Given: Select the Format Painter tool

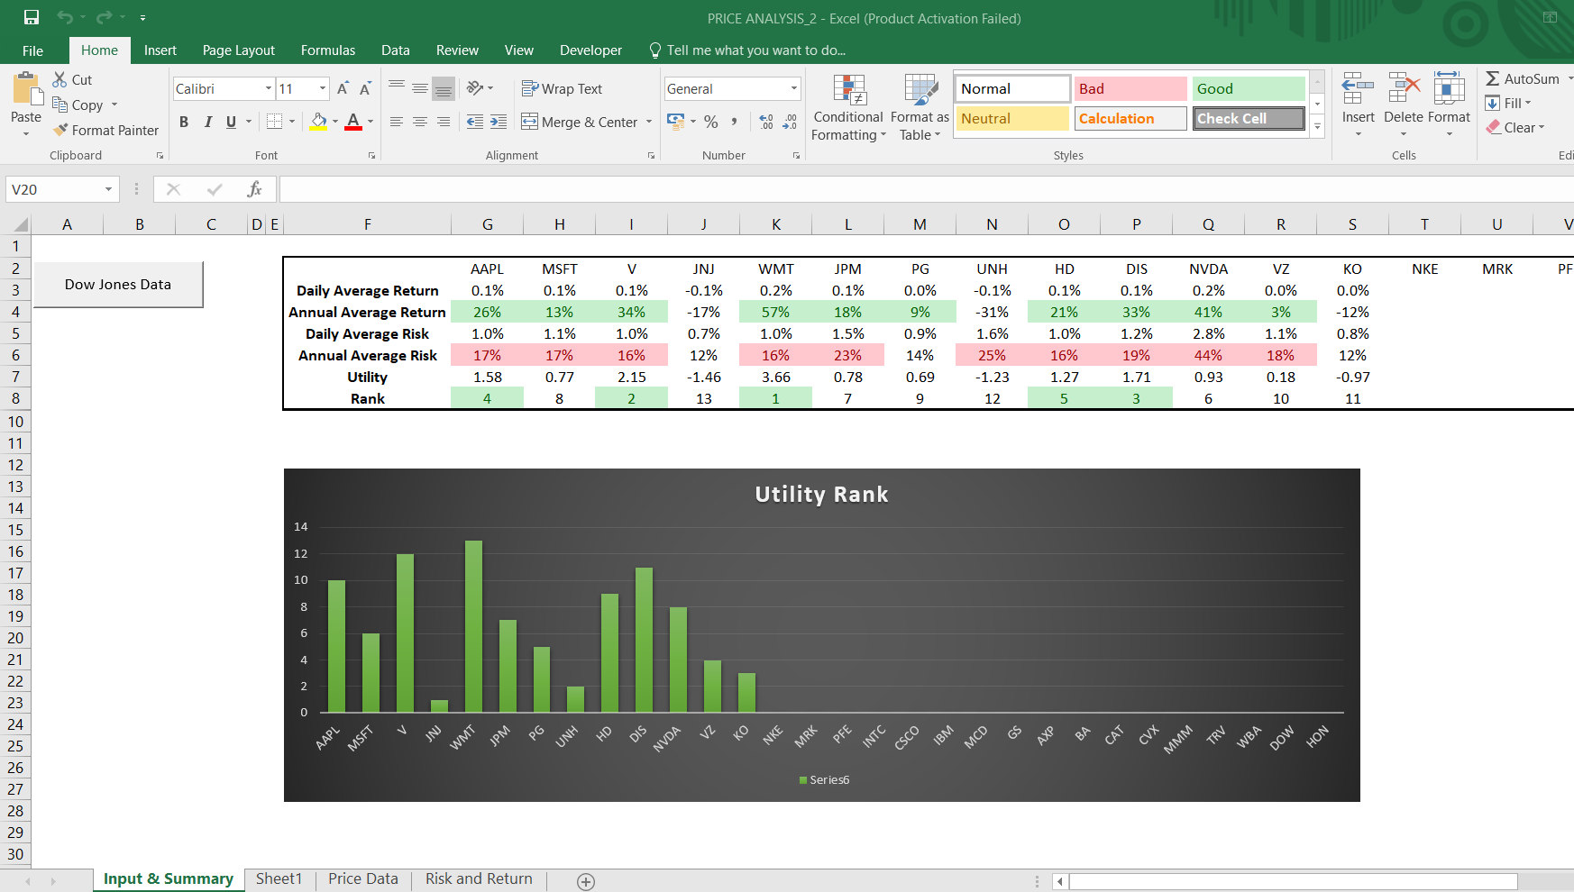Looking at the screenshot, I should [105, 130].
